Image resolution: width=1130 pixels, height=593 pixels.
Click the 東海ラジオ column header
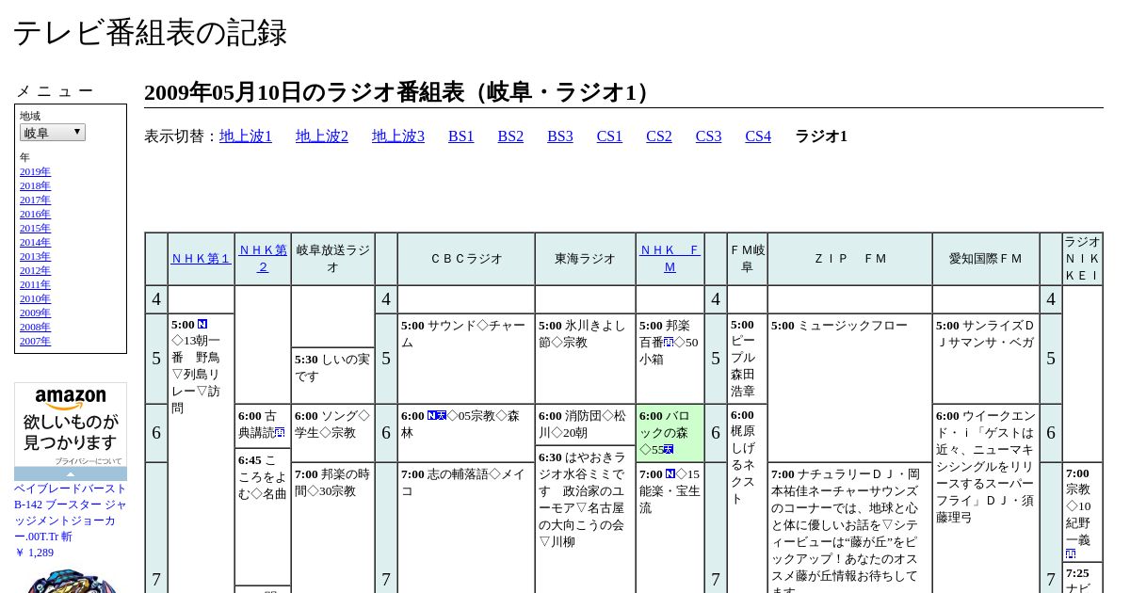tap(586, 259)
